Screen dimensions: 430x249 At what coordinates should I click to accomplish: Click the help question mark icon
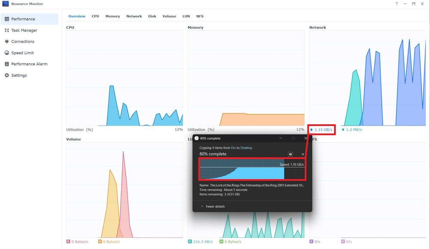[x=396, y=4]
